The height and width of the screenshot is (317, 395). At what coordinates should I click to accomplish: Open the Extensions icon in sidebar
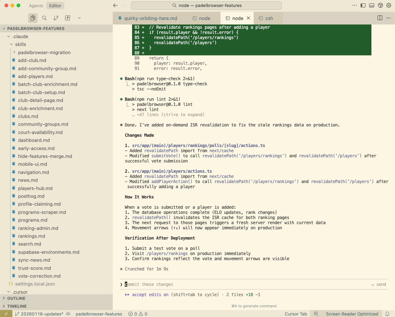[x=68, y=18]
